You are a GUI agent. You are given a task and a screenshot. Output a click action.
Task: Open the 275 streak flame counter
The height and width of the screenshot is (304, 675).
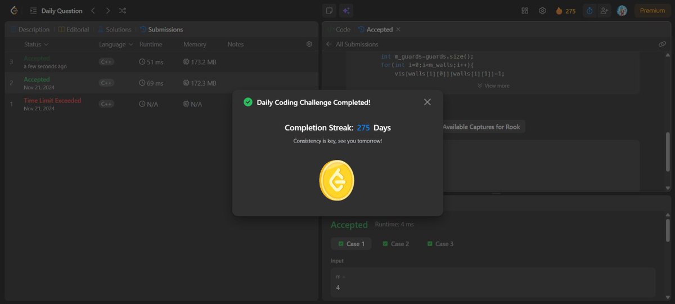[565, 11]
